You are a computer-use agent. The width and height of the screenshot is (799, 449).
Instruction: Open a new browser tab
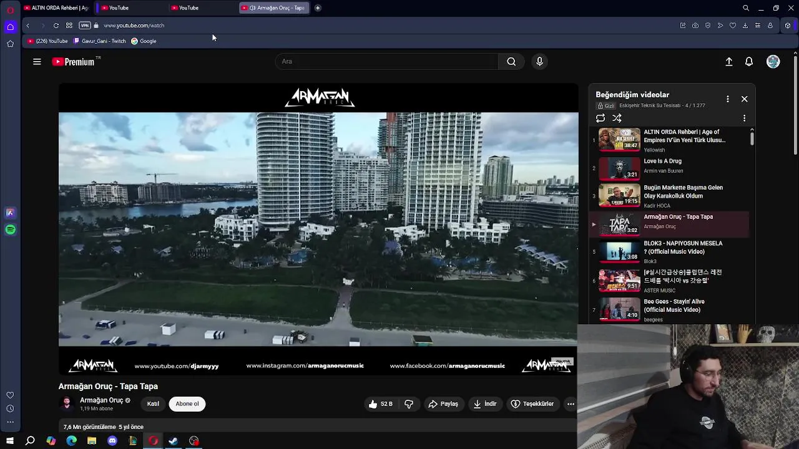click(x=318, y=8)
